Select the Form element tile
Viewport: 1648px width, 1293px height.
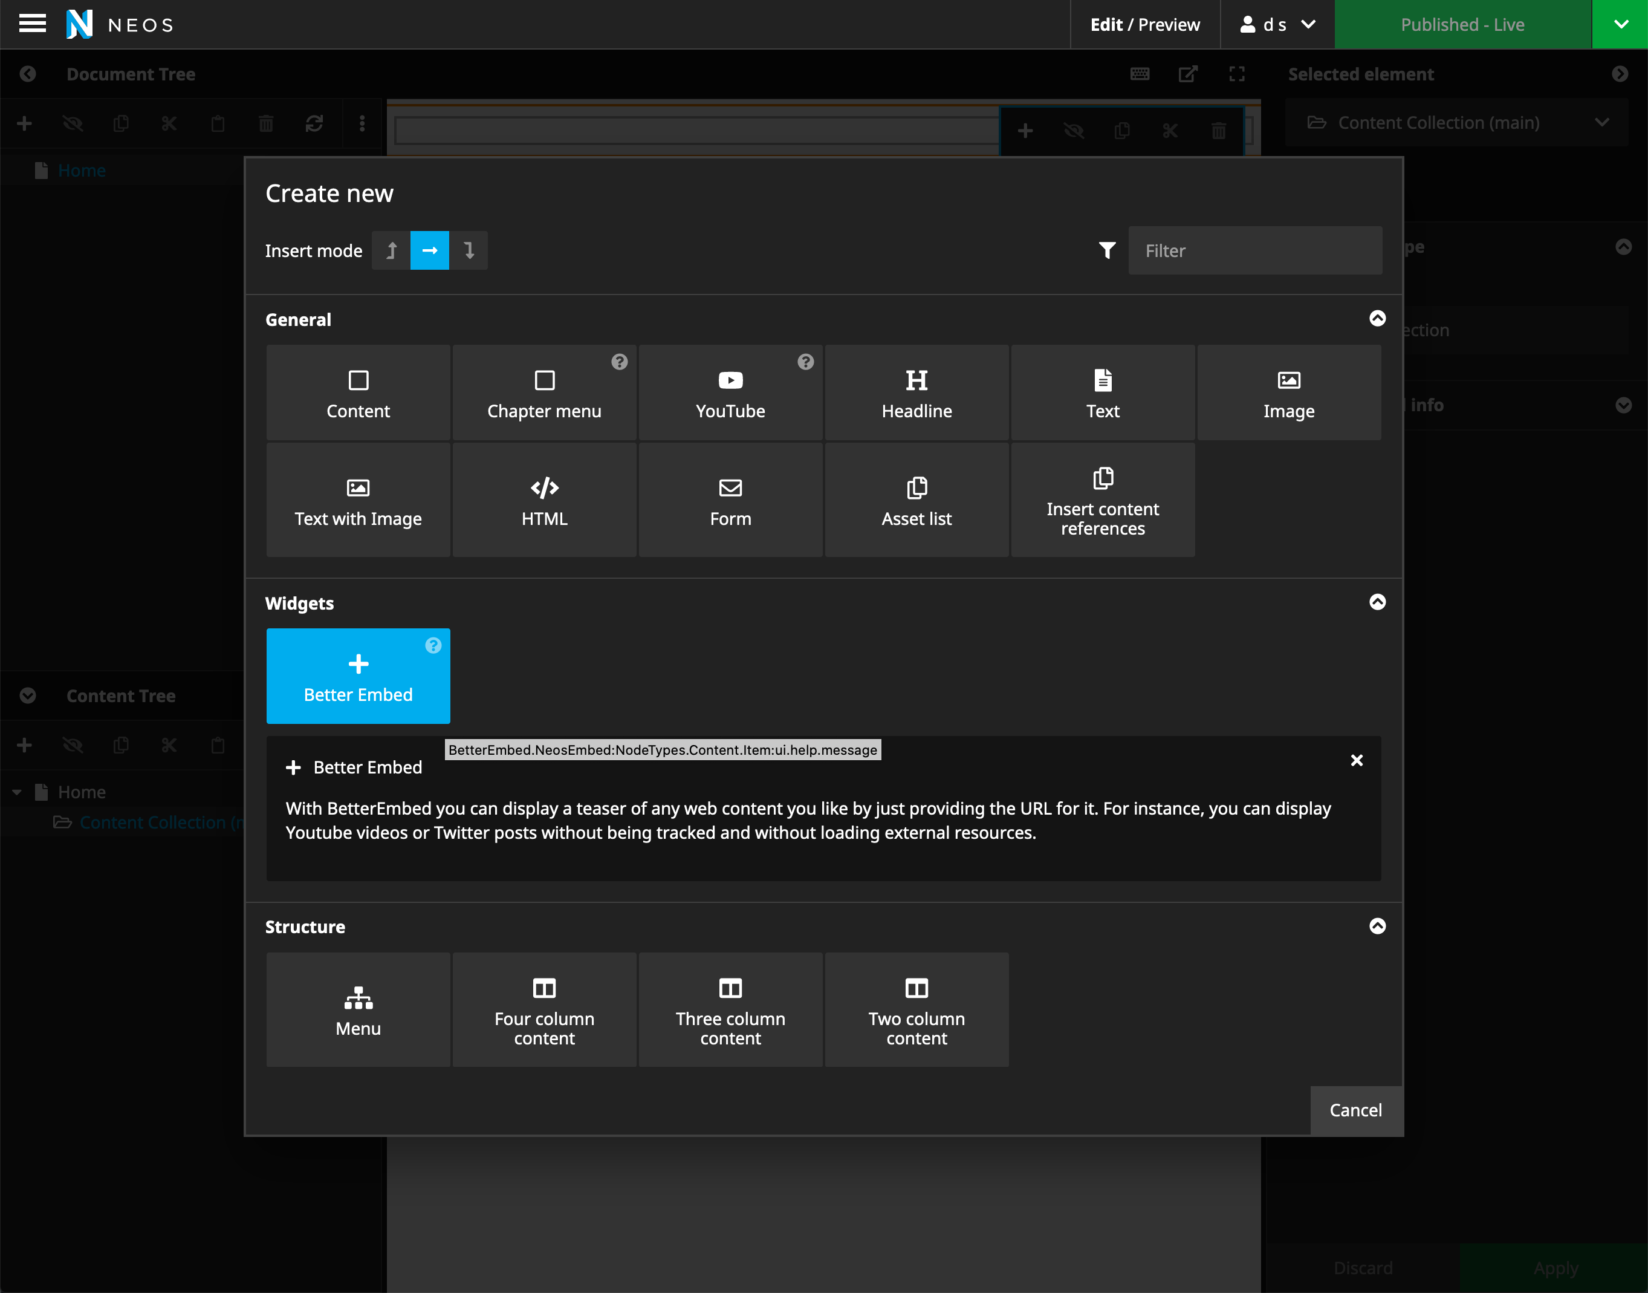[x=730, y=500]
